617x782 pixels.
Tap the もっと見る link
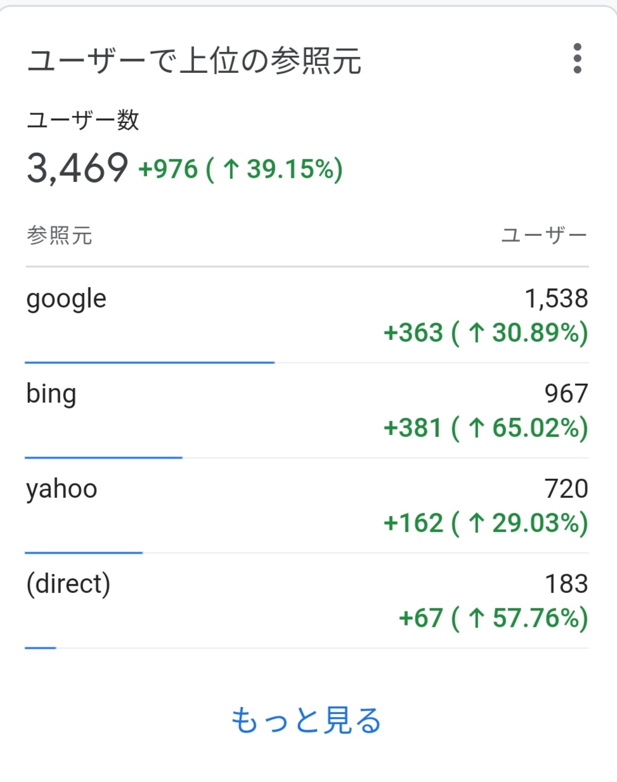pyautogui.click(x=306, y=720)
